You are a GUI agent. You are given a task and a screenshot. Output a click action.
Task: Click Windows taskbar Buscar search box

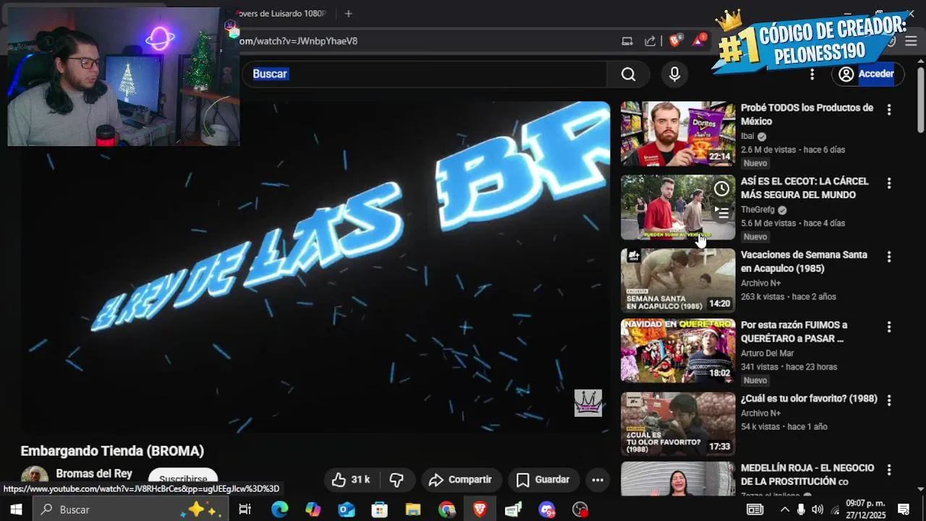[x=130, y=509]
